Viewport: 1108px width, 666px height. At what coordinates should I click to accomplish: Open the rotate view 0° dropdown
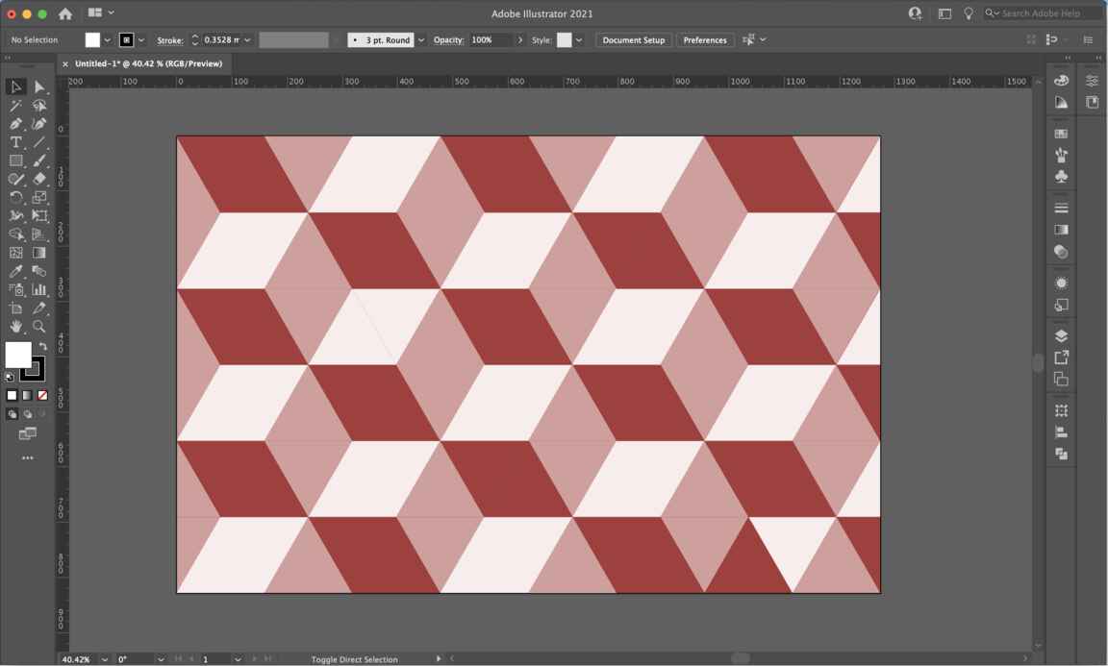coord(161,659)
